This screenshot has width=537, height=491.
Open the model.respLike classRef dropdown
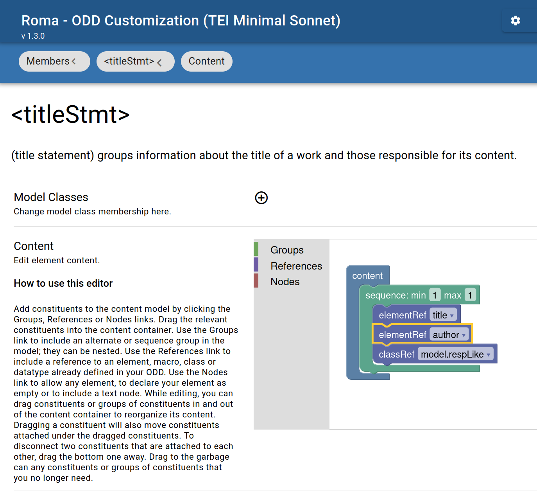(x=455, y=354)
